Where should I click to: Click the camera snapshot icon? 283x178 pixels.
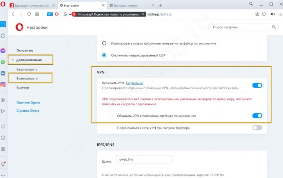pyautogui.click(x=257, y=14)
